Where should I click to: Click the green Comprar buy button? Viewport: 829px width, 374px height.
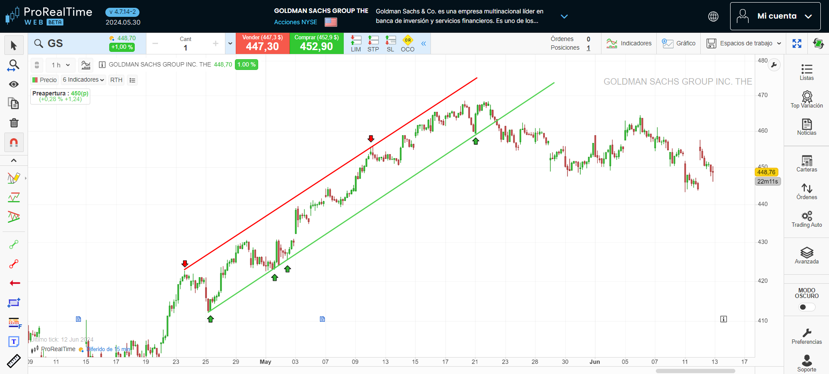pos(316,43)
